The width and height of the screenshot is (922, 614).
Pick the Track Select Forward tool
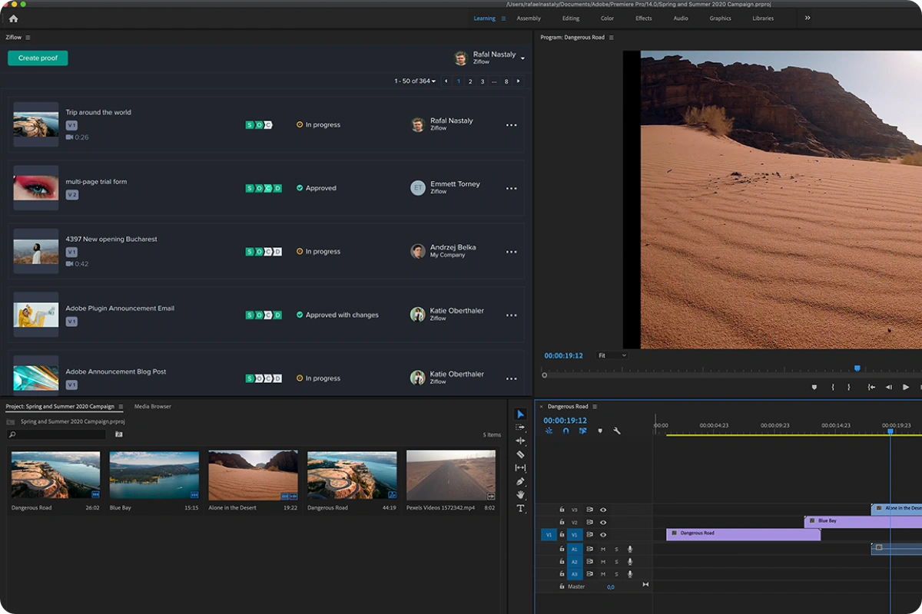(520, 427)
